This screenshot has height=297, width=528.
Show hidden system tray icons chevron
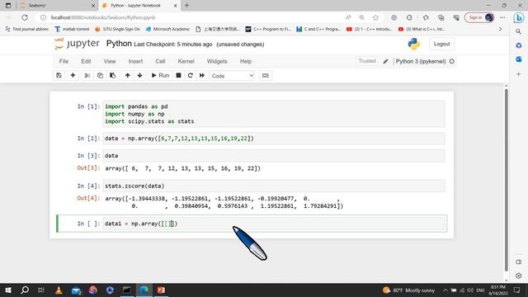(x=445, y=290)
